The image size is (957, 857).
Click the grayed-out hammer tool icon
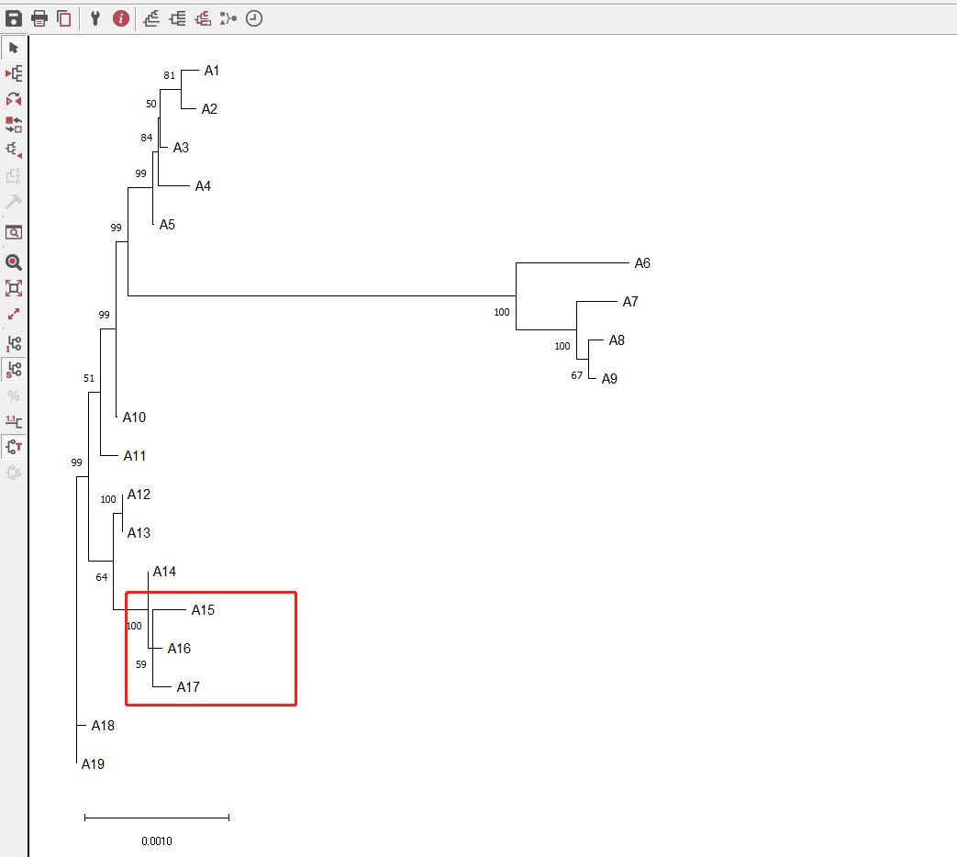click(14, 202)
